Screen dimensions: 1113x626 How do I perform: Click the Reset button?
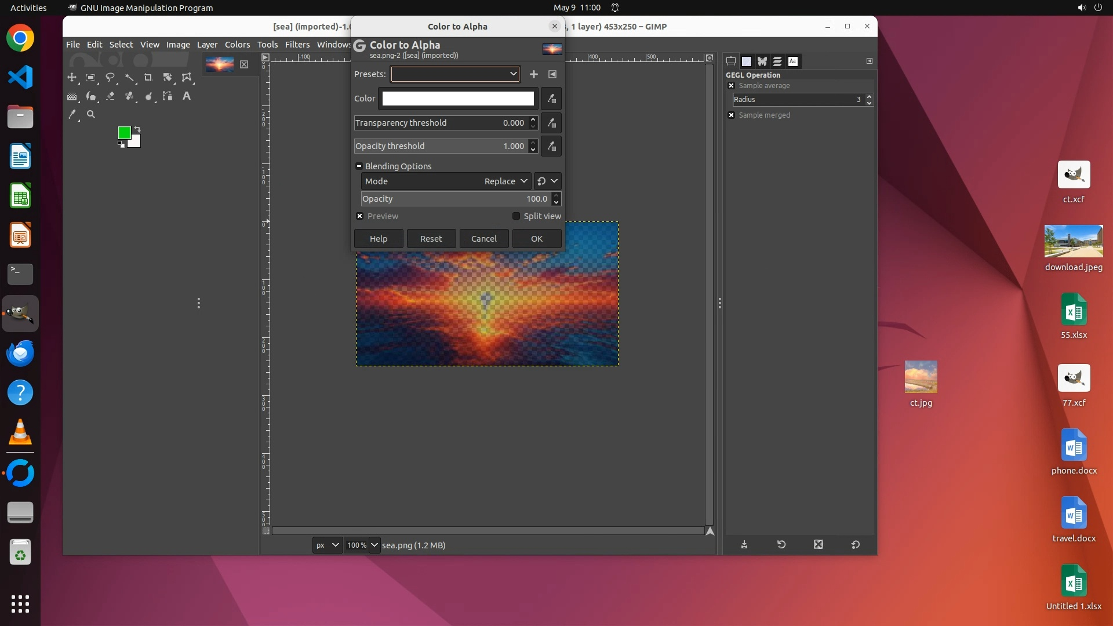pyautogui.click(x=431, y=239)
